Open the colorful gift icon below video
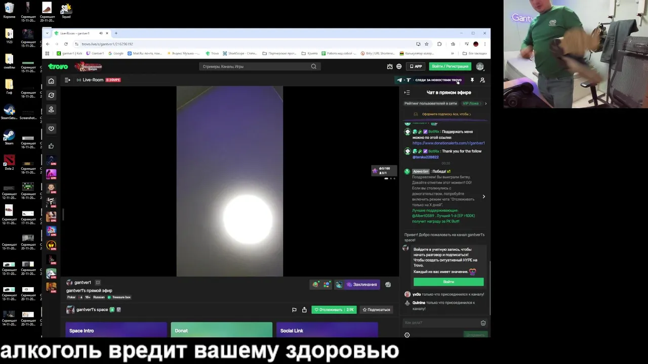This screenshot has width=648, height=364. [x=327, y=285]
